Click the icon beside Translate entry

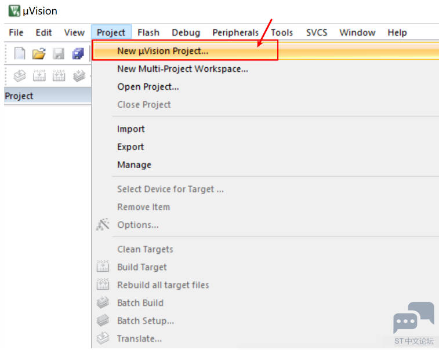[103, 338]
